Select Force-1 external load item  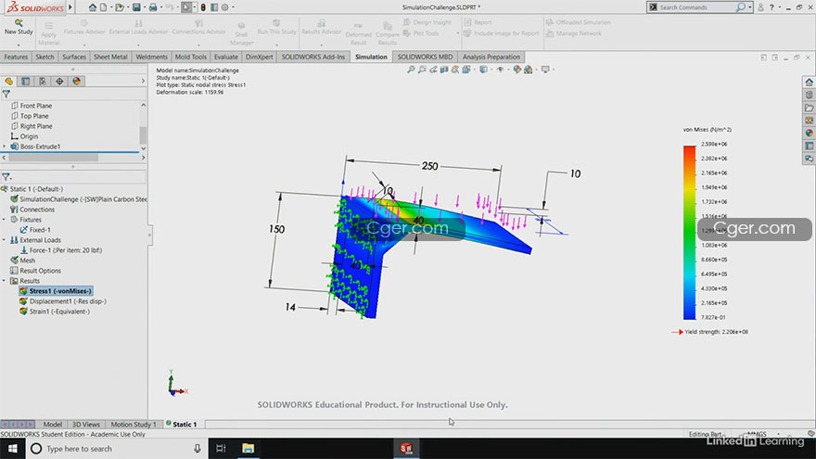[x=66, y=250]
